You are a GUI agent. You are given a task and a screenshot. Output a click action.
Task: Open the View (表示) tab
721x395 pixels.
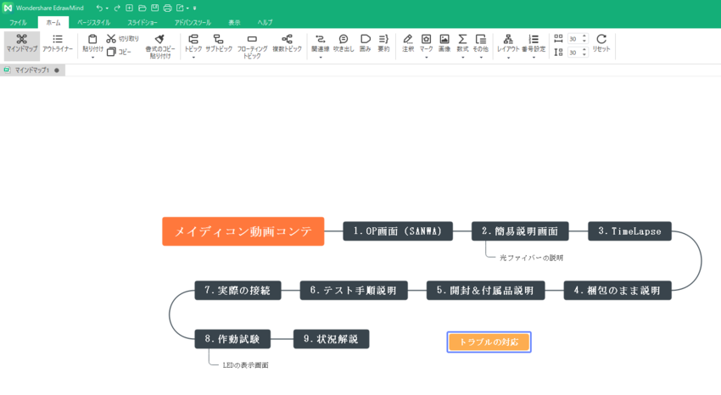click(x=234, y=22)
